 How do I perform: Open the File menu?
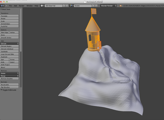[10, 5]
